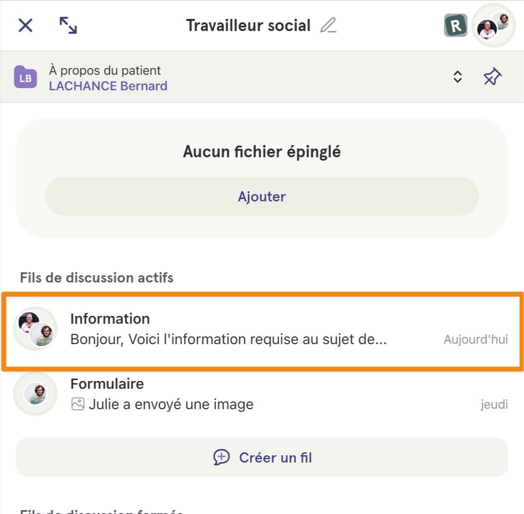Close the Travailleur social conversation panel
Screen dimensions: 524x514
point(25,25)
